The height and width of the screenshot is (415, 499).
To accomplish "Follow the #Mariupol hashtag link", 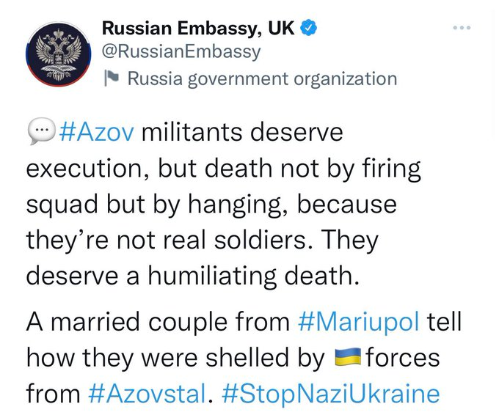I will pyautogui.click(x=360, y=323).
